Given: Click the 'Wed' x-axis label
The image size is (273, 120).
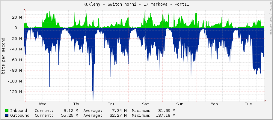Looking at the screenshot, I should click(43, 104).
